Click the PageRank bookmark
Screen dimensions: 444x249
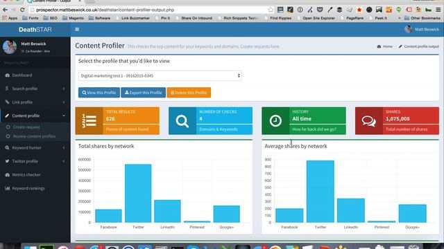[x=352, y=18]
